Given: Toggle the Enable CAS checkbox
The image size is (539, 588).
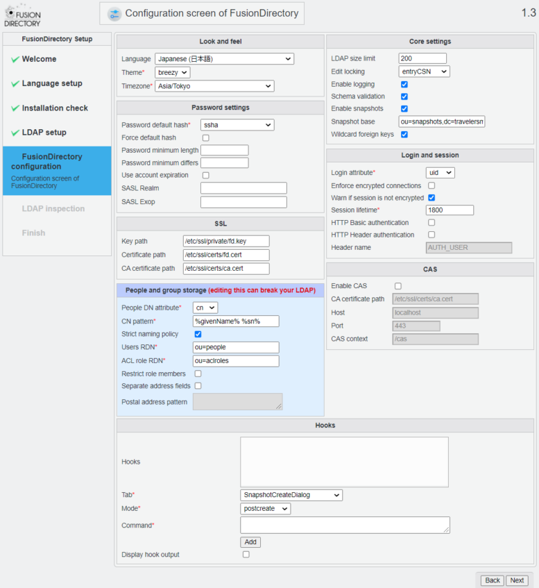Looking at the screenshot, I should point(398,286).
